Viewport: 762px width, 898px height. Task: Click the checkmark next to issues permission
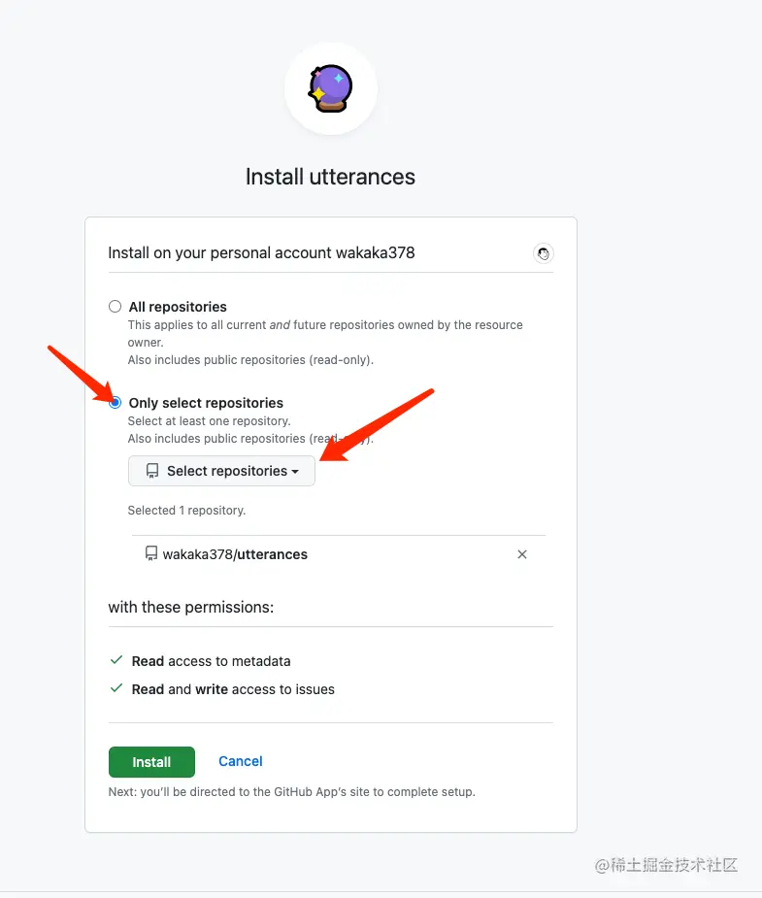[x=116, y=688]
